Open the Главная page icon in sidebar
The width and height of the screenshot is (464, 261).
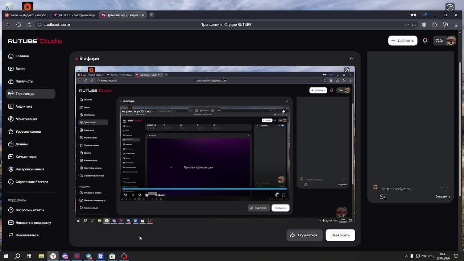point(11,56)
